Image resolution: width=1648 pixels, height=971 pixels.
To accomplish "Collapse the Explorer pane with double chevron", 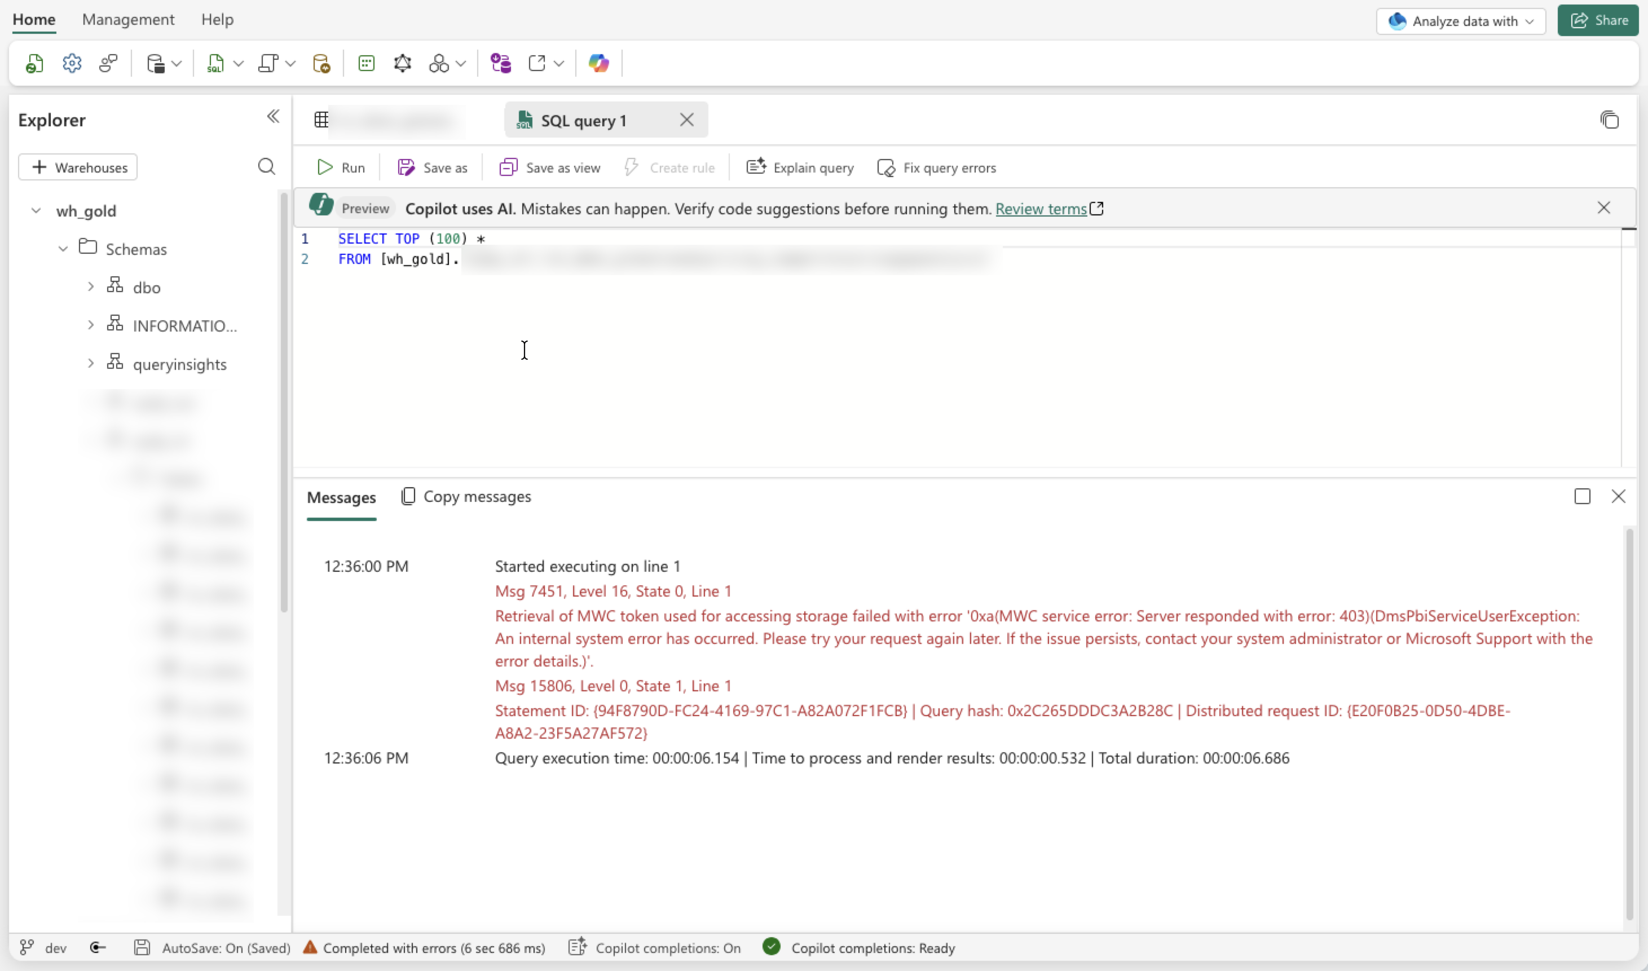I will 274,117.
